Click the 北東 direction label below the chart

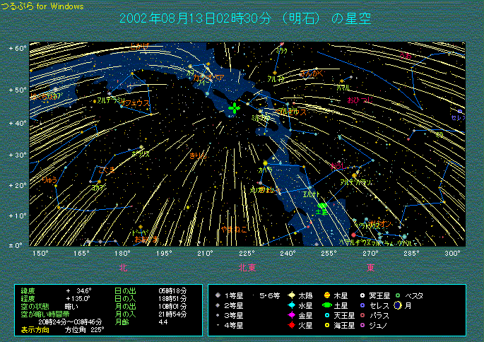(x=247, y=268)
